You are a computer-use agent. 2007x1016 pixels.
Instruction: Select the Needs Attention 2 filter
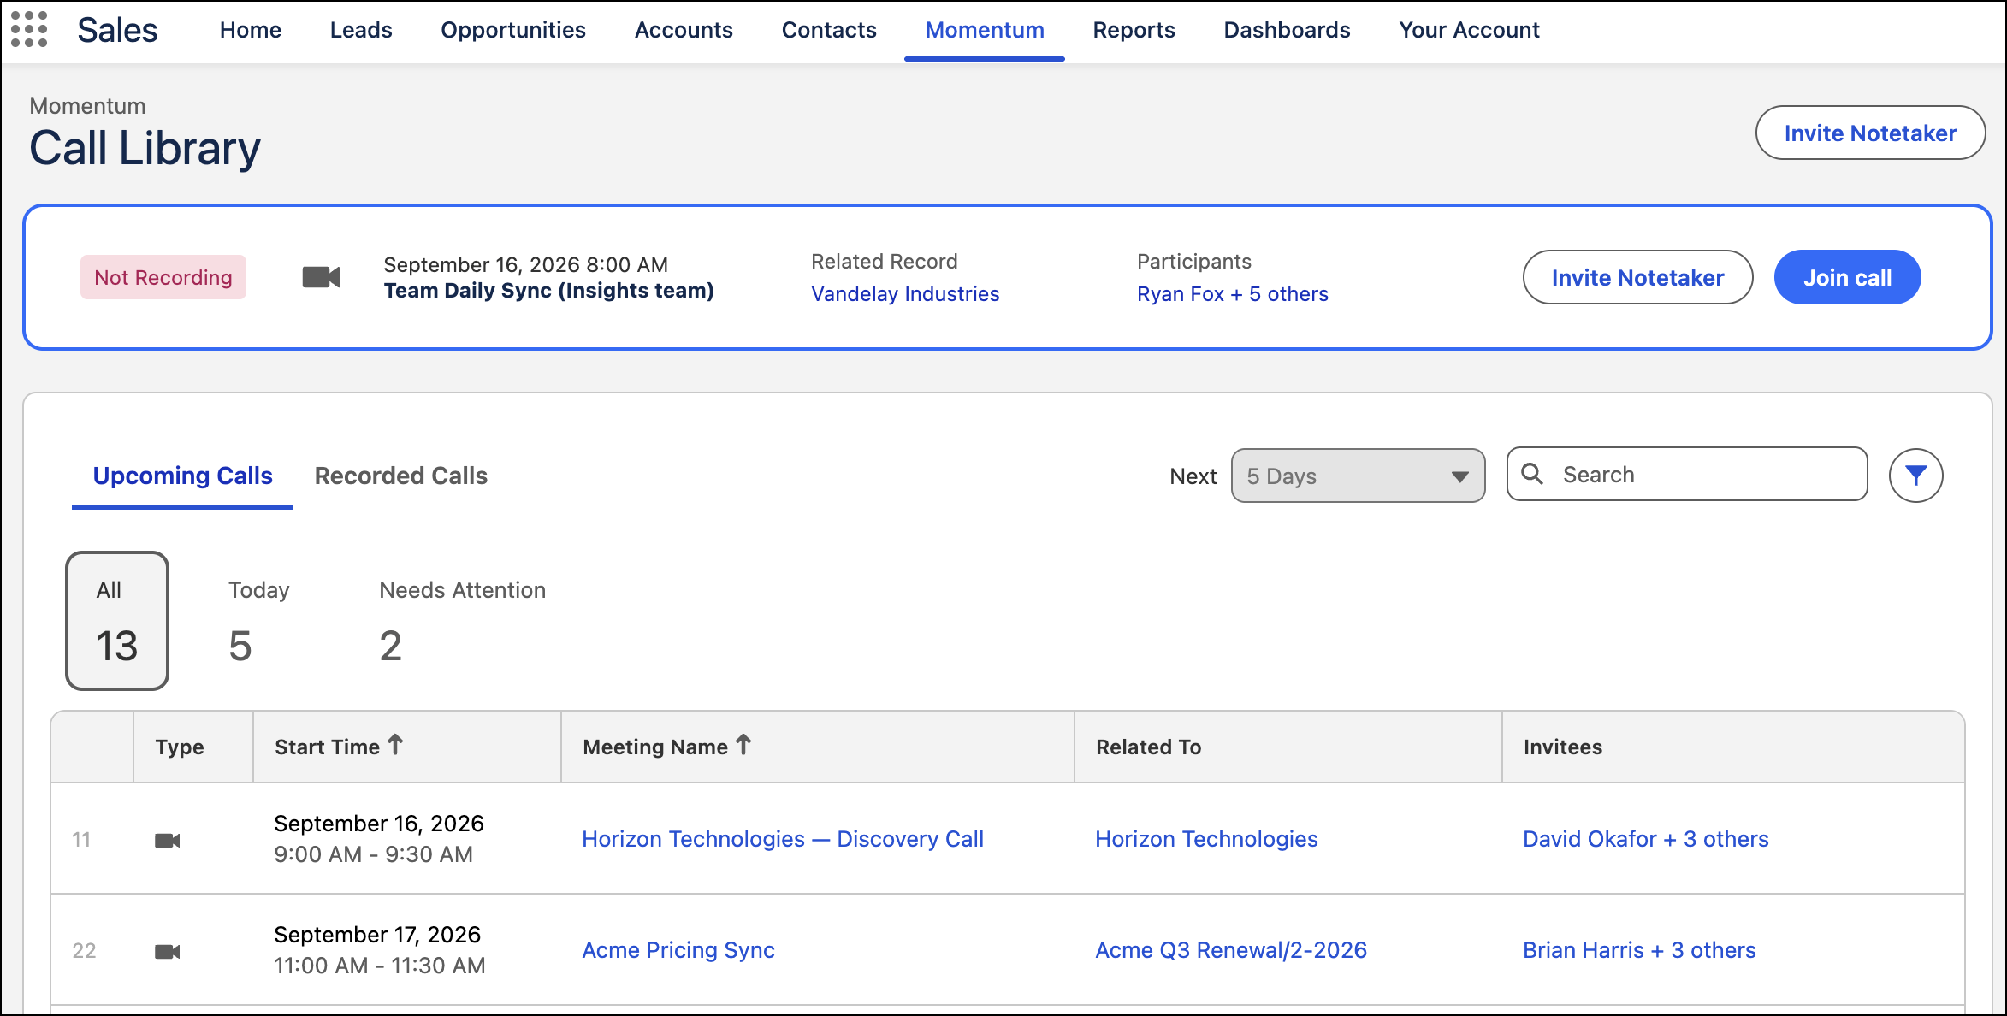click(x=462, y=623)
